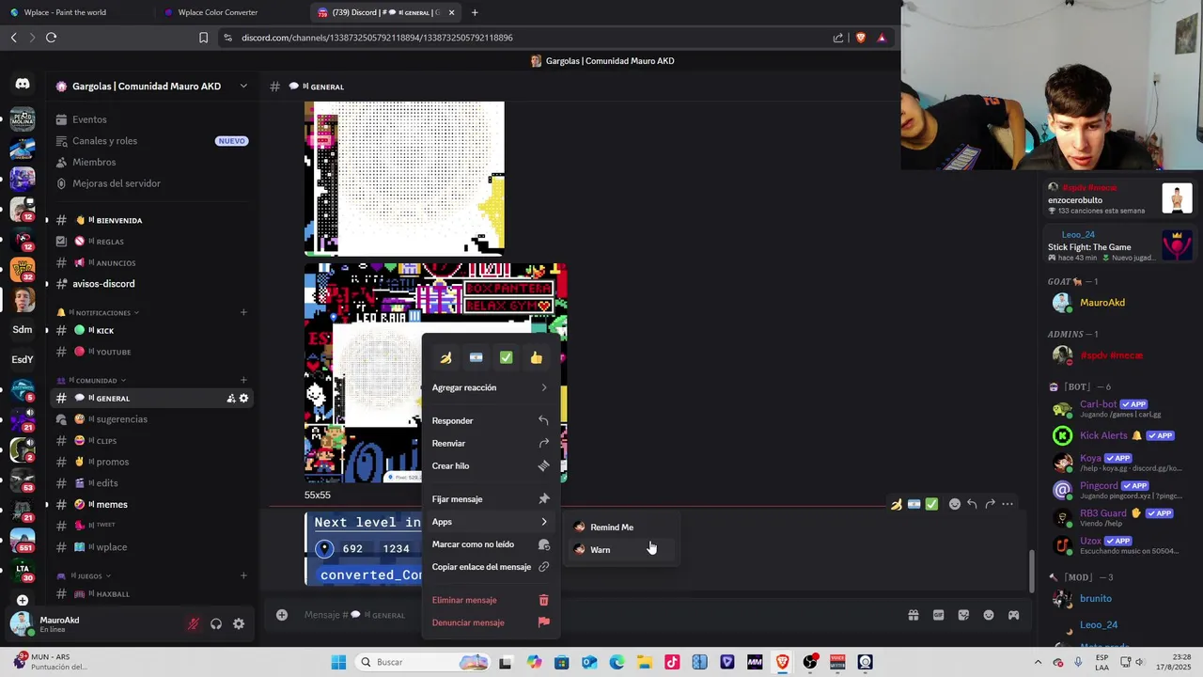Image resolution: width=1203 pixels, height=677 pixels.
Task: Click thumbs up reaction in context menu
Action: [536, 357]
